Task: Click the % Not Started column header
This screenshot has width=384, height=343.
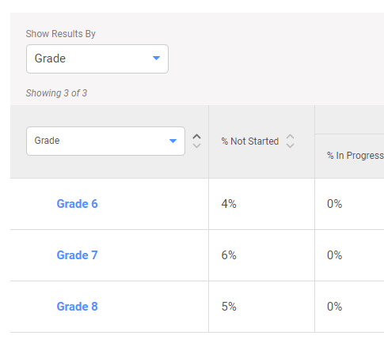Action: 250,141
